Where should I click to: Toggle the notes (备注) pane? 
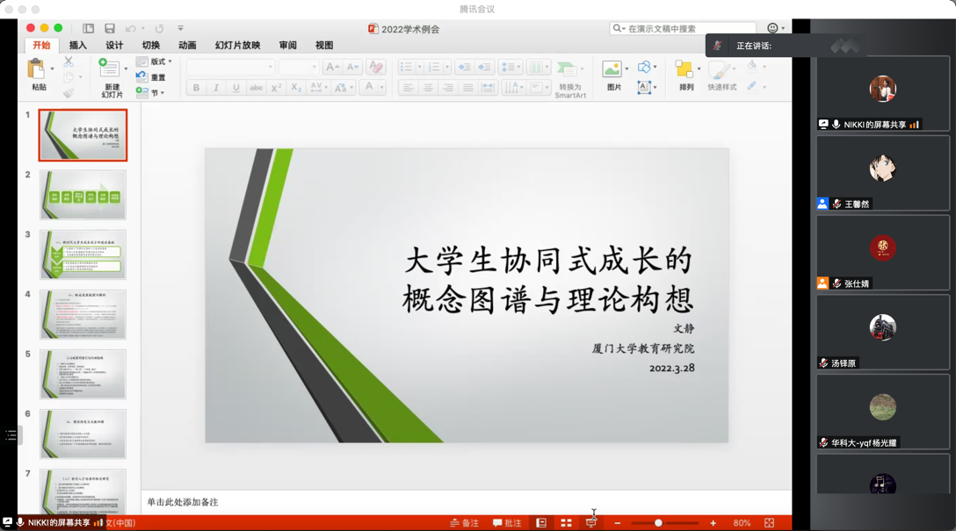click(465, 523)
